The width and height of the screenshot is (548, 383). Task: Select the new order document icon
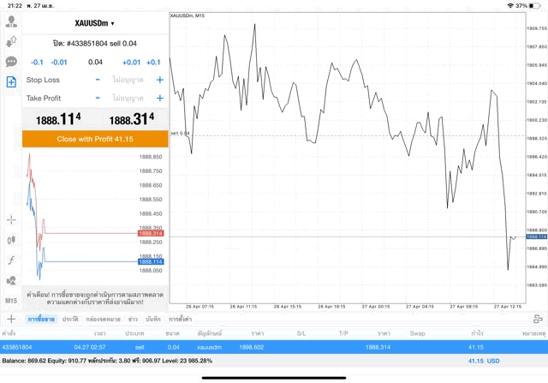pos(11,82)
